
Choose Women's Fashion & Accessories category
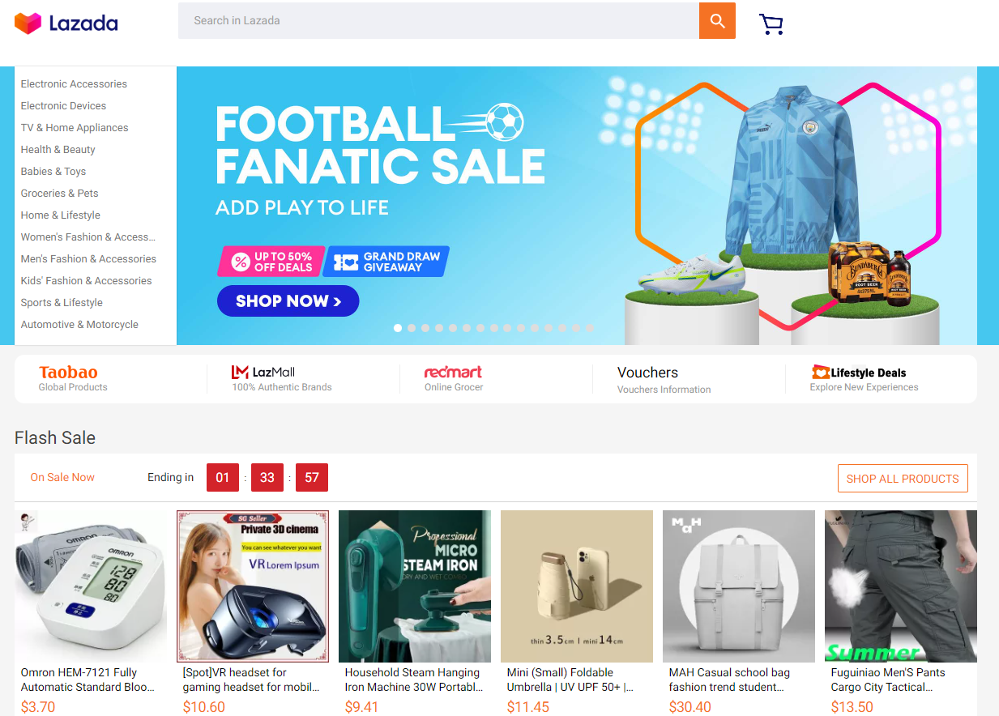pyautogui.click(x=88, y=237)
